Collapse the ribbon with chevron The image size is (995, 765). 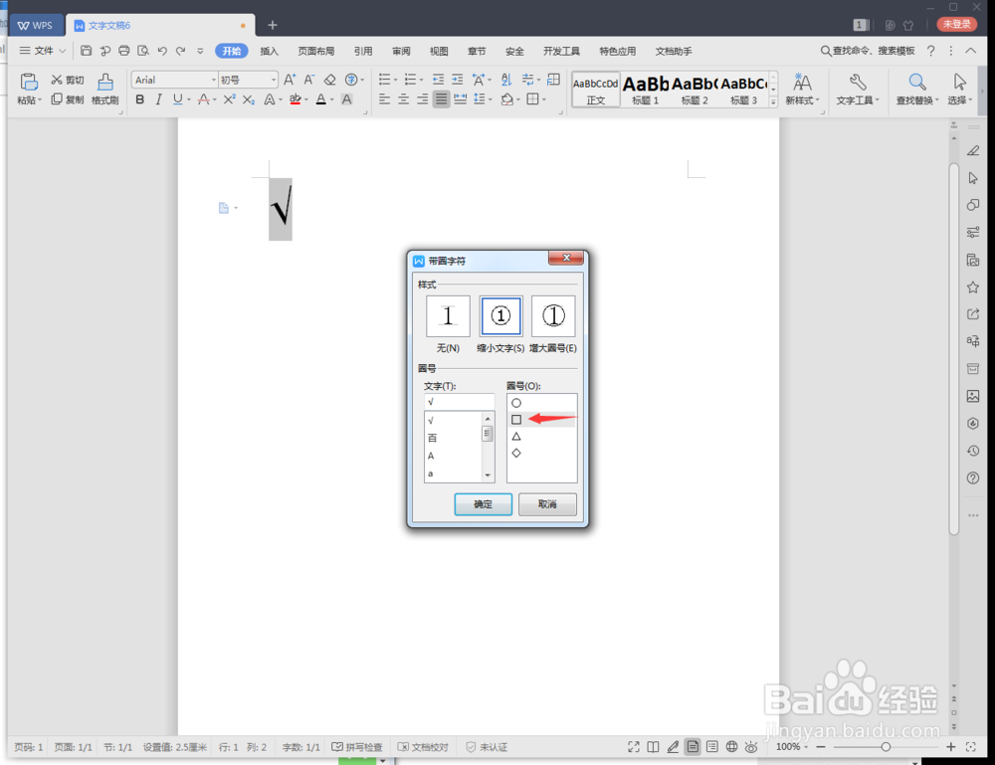971,51
